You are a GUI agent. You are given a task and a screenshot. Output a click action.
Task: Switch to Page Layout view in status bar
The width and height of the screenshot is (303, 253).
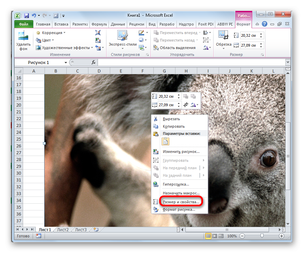(x=215, y=236)
